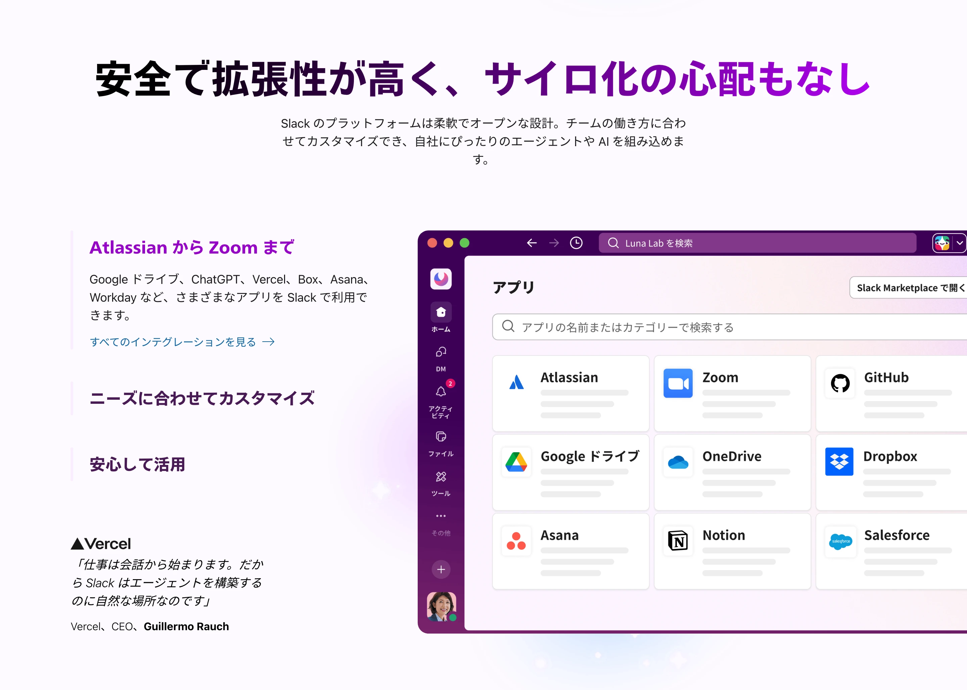
Task: Open the OneDrive app card
Action: (x=732, y=472)
